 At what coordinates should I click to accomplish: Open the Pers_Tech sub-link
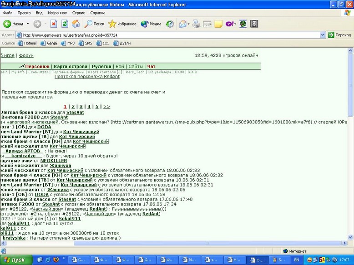click(x=135, y=72)
